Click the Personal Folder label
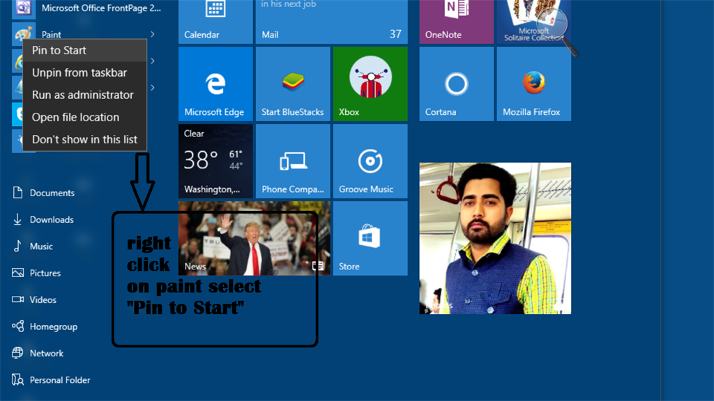The image size is (714, 401). tap(60, 380)
